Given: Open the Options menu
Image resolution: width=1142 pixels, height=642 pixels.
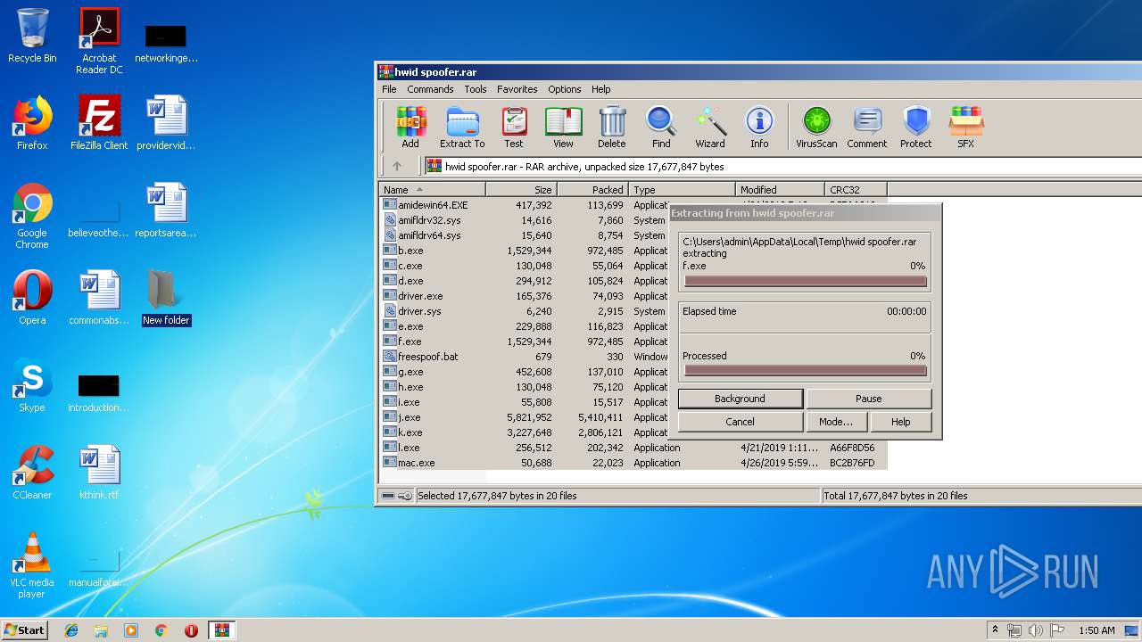Looking at the screenshot, I should [x=565, y=89].
